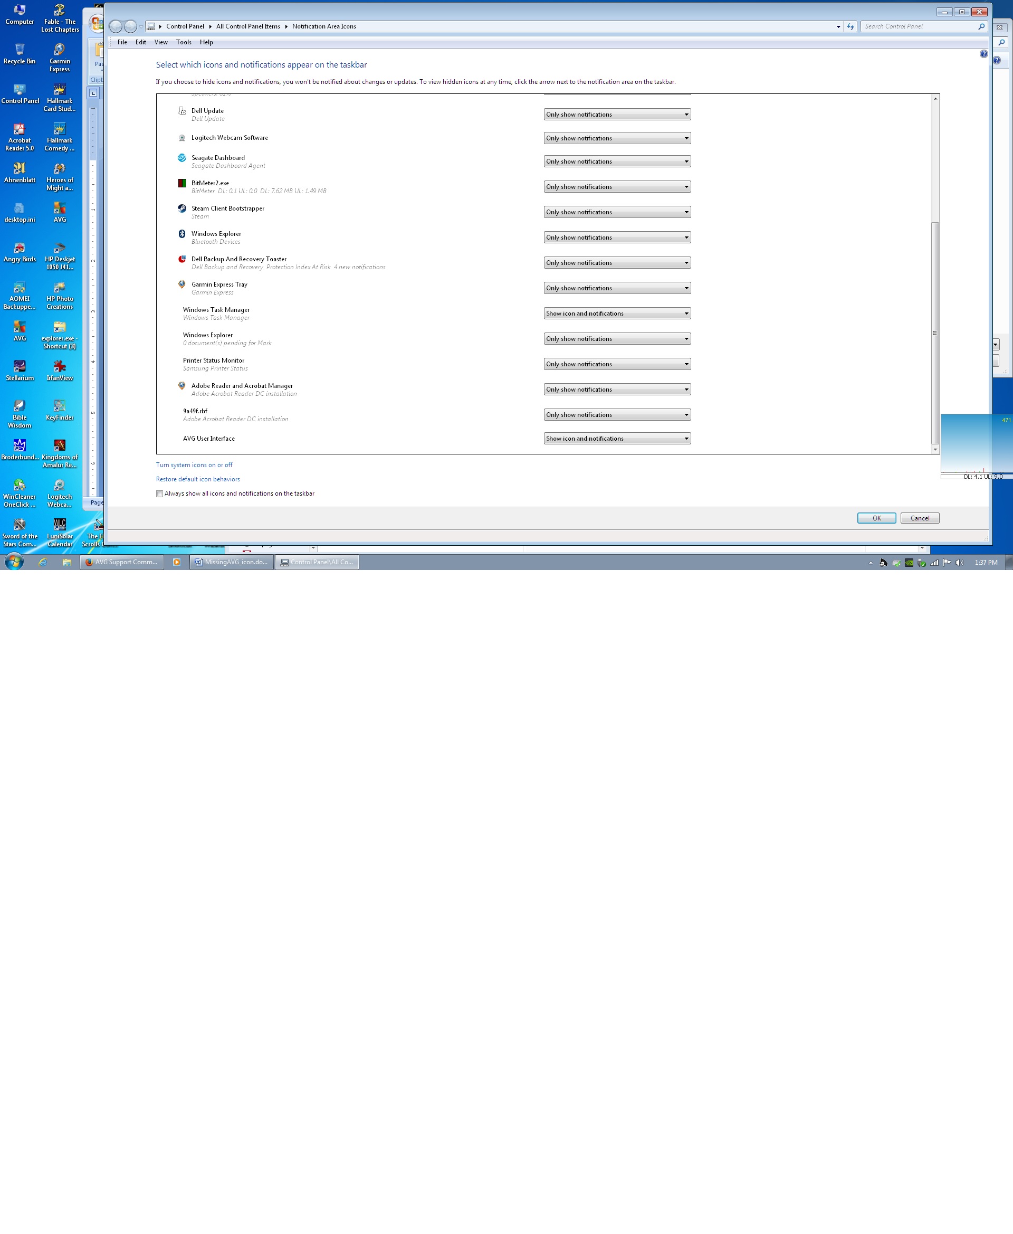1013x1234 pixels.
Task: Select the Garmin Express desktop icon
Action: [x=60, y=58]
